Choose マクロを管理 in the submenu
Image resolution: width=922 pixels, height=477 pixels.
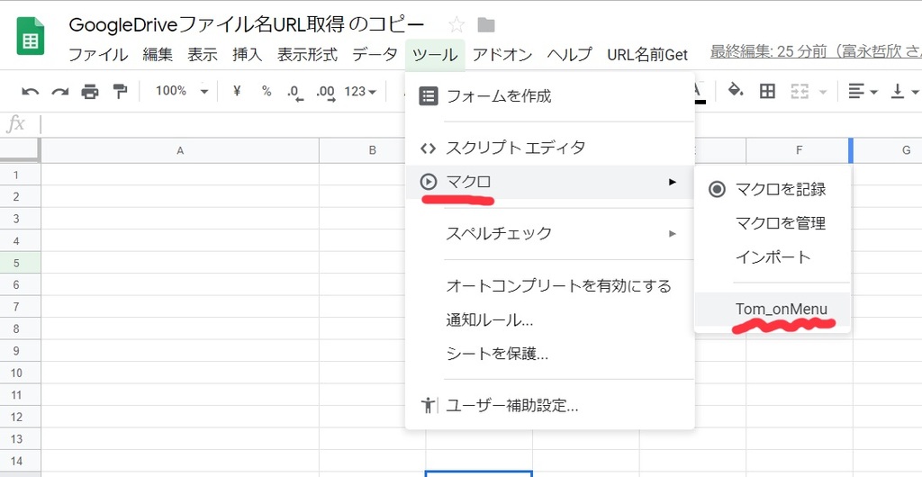[772, 223]
